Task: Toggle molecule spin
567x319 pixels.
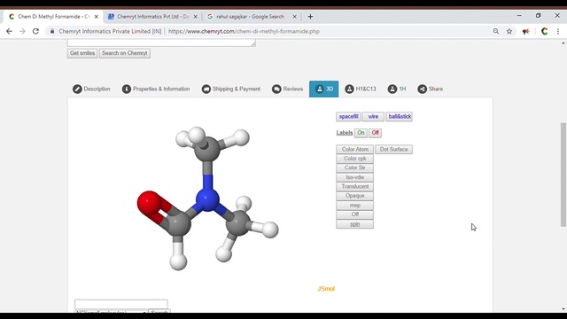Action: click(354, 224)
